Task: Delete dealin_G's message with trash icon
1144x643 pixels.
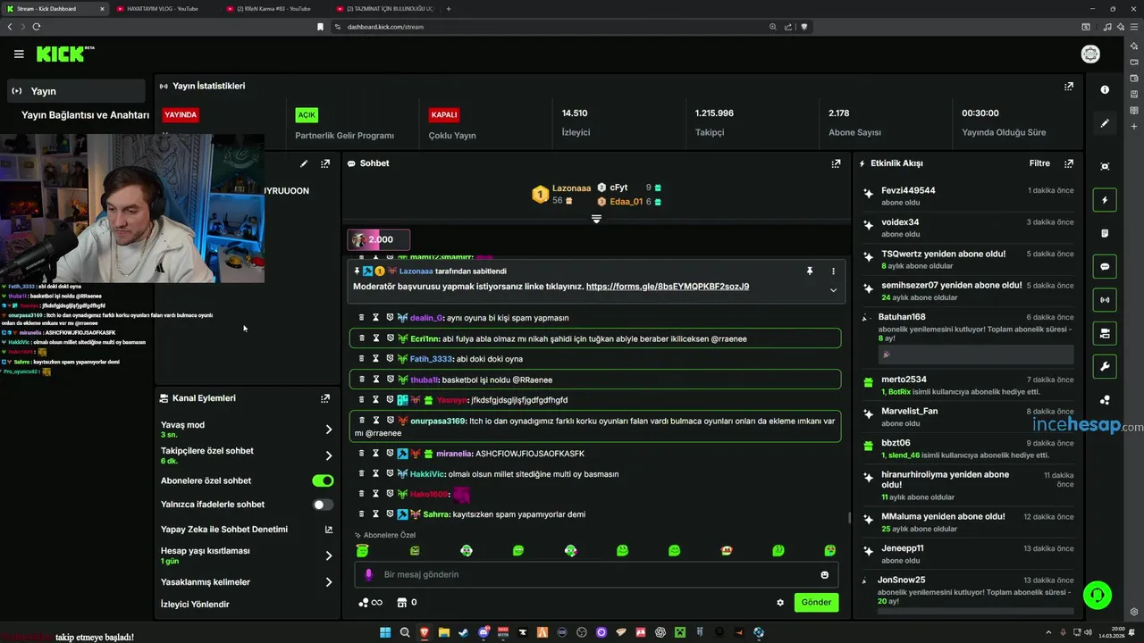Action: point(362,318)
